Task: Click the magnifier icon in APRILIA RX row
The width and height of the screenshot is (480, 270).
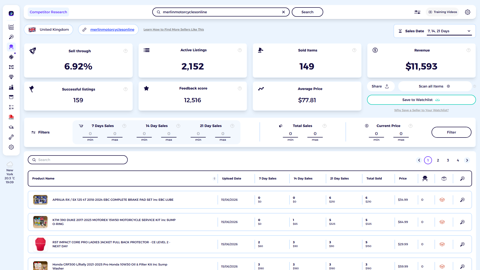Action: point(462,200)
